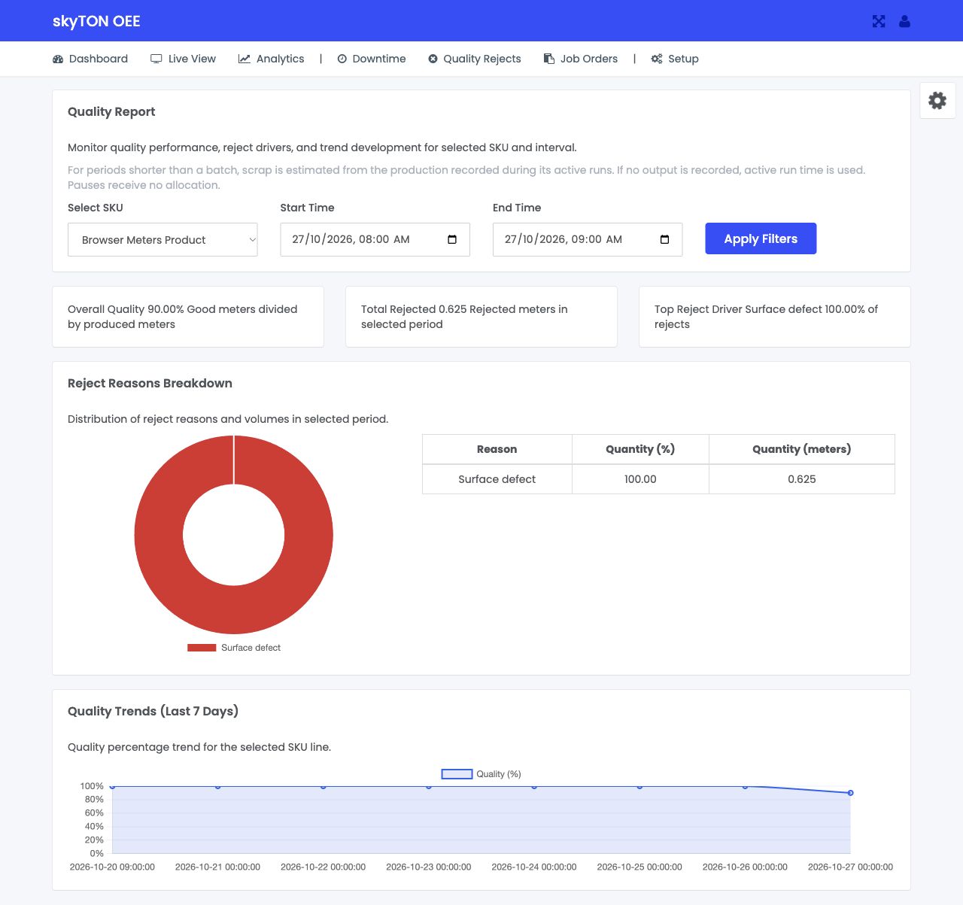Click Quality Trends (Last 7 Days) heading

[x=153, y=711]
